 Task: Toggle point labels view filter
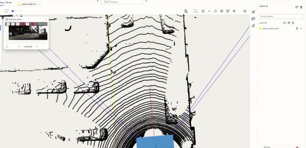(222, 11)
